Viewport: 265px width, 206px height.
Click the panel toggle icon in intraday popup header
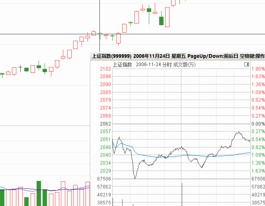coord(246,64)
